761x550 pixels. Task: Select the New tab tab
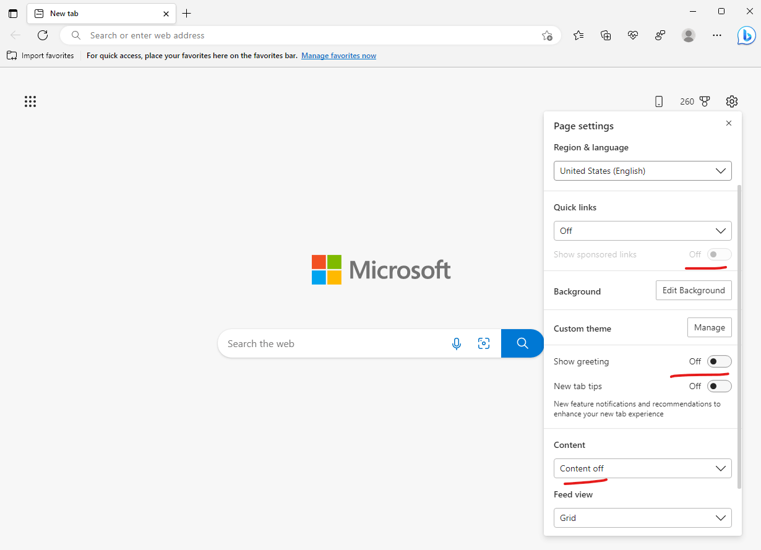click(x=101, y=13)
